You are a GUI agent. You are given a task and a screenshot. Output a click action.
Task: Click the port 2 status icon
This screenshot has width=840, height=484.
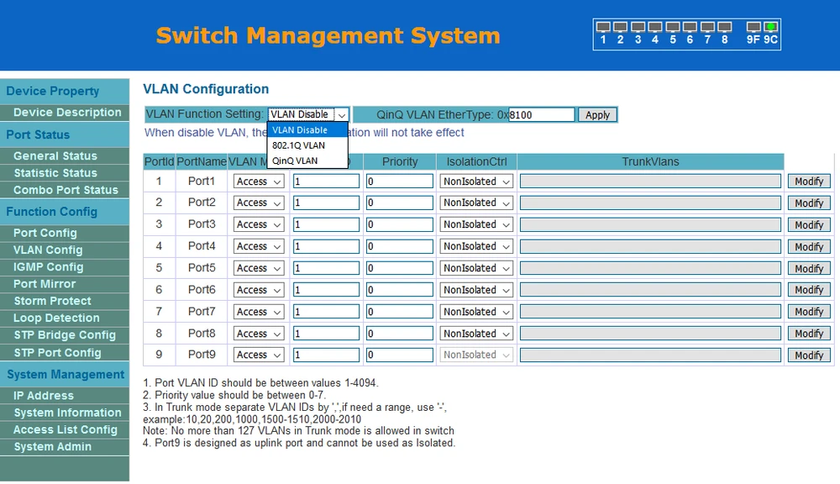620,28
